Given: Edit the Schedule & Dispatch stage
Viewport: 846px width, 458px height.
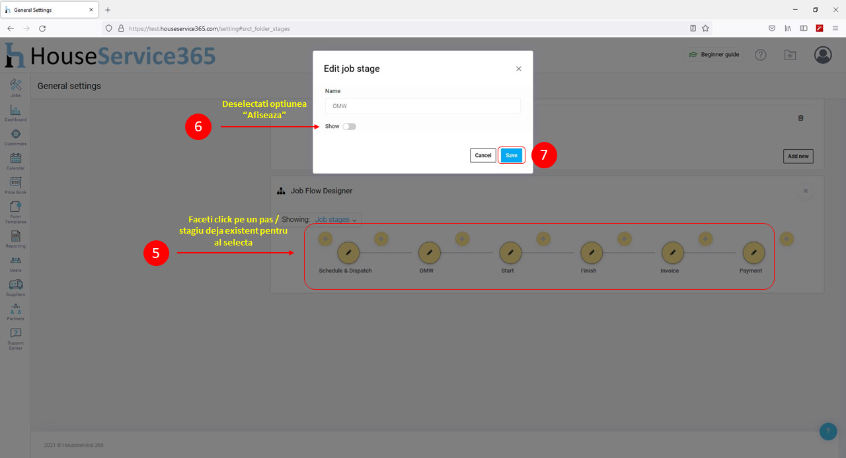Looking at the screenshot, I should click(x=348, y=253).
